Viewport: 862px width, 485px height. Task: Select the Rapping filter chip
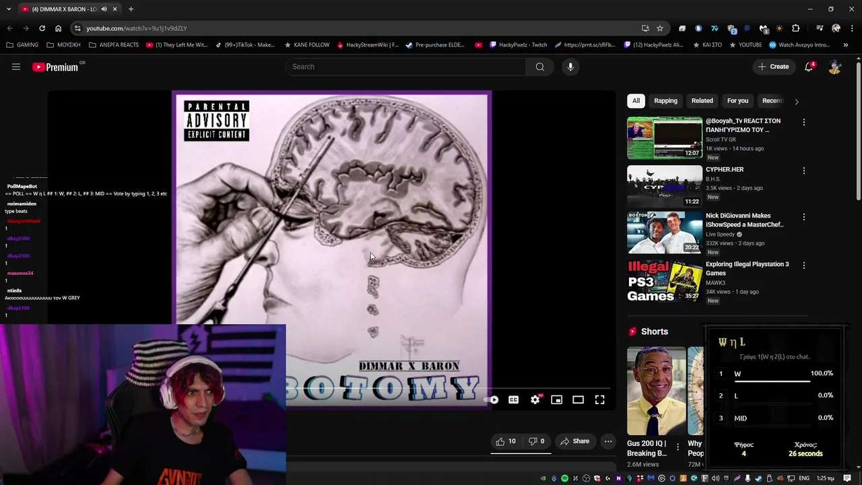665,100
